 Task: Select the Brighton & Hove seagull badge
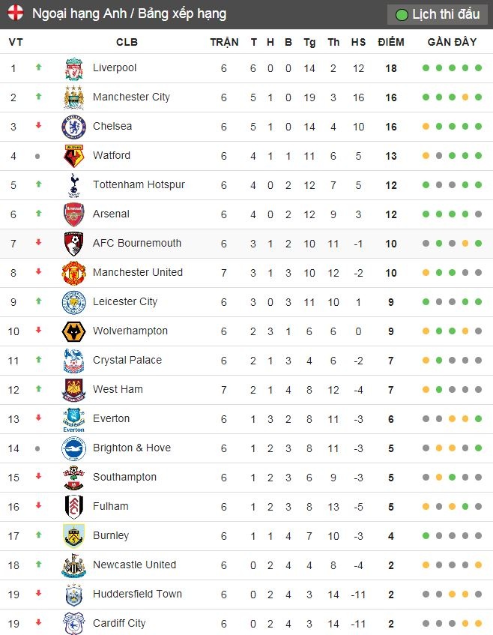[x=73, y=448]
